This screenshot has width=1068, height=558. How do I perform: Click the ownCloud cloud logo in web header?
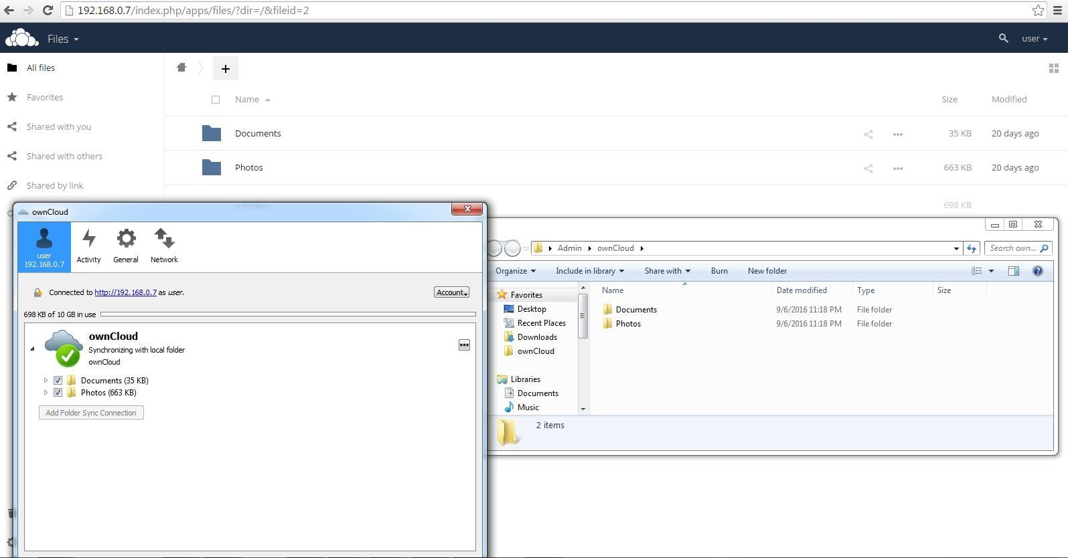[x=21, y=38]
